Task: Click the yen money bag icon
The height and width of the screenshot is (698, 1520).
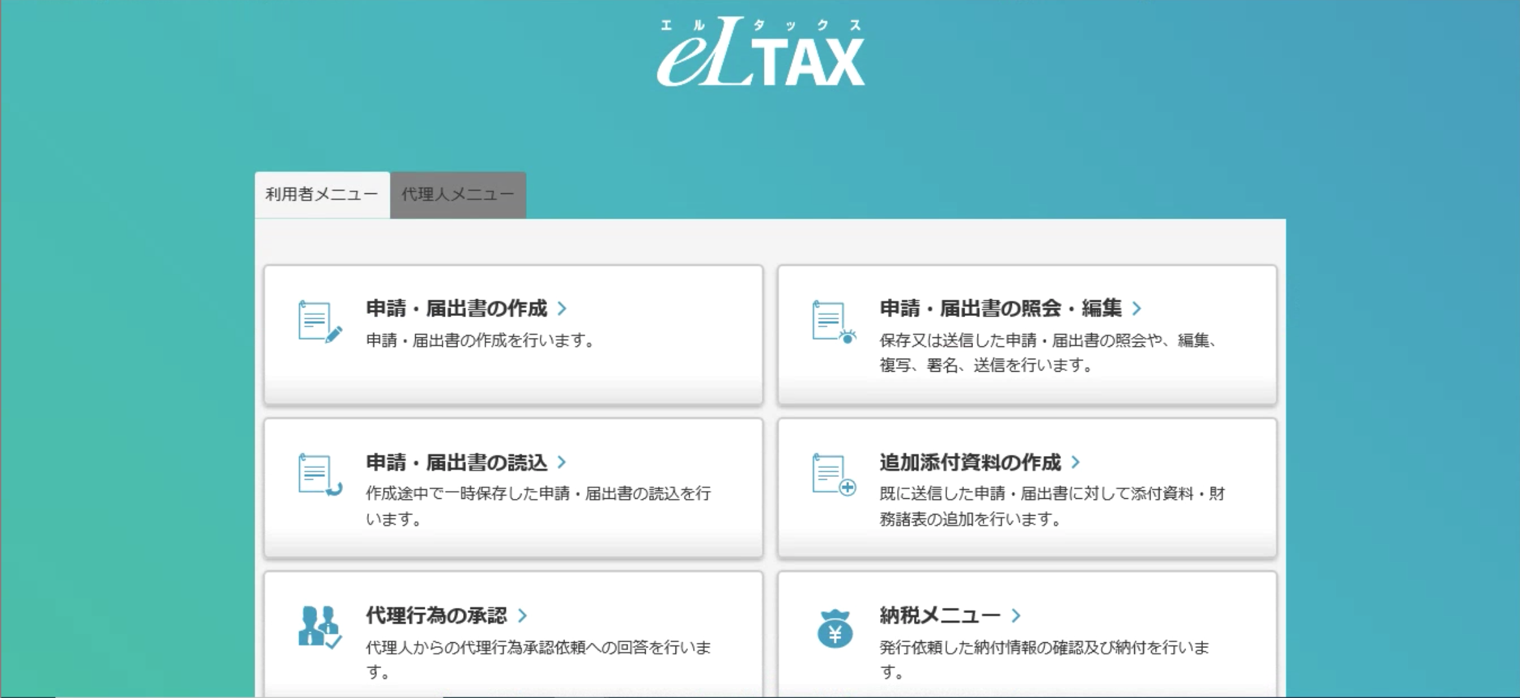Action: pyautogui.click(x=835, y=629)
